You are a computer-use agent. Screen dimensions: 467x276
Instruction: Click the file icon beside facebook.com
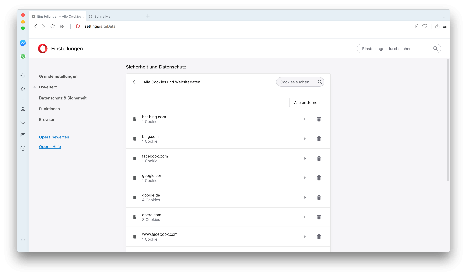pos(135,158)
